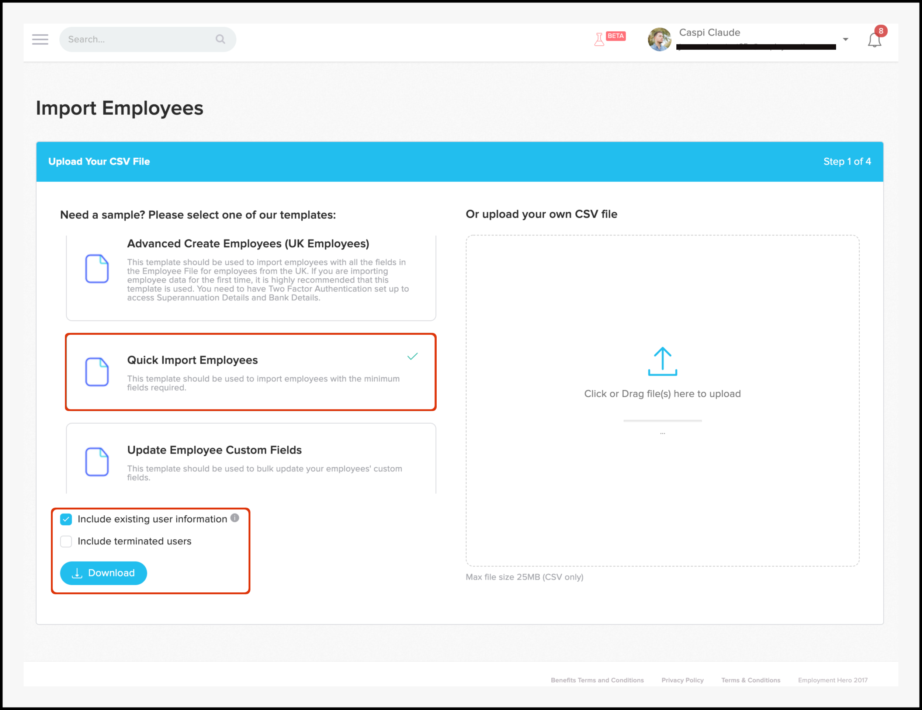Open the Privacy Policy link
922x710 pixels.
coord(682,680)
